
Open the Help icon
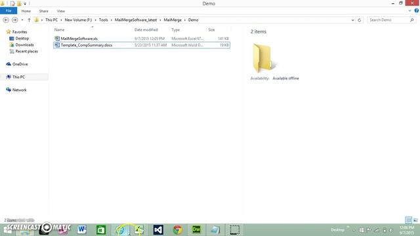417,10
